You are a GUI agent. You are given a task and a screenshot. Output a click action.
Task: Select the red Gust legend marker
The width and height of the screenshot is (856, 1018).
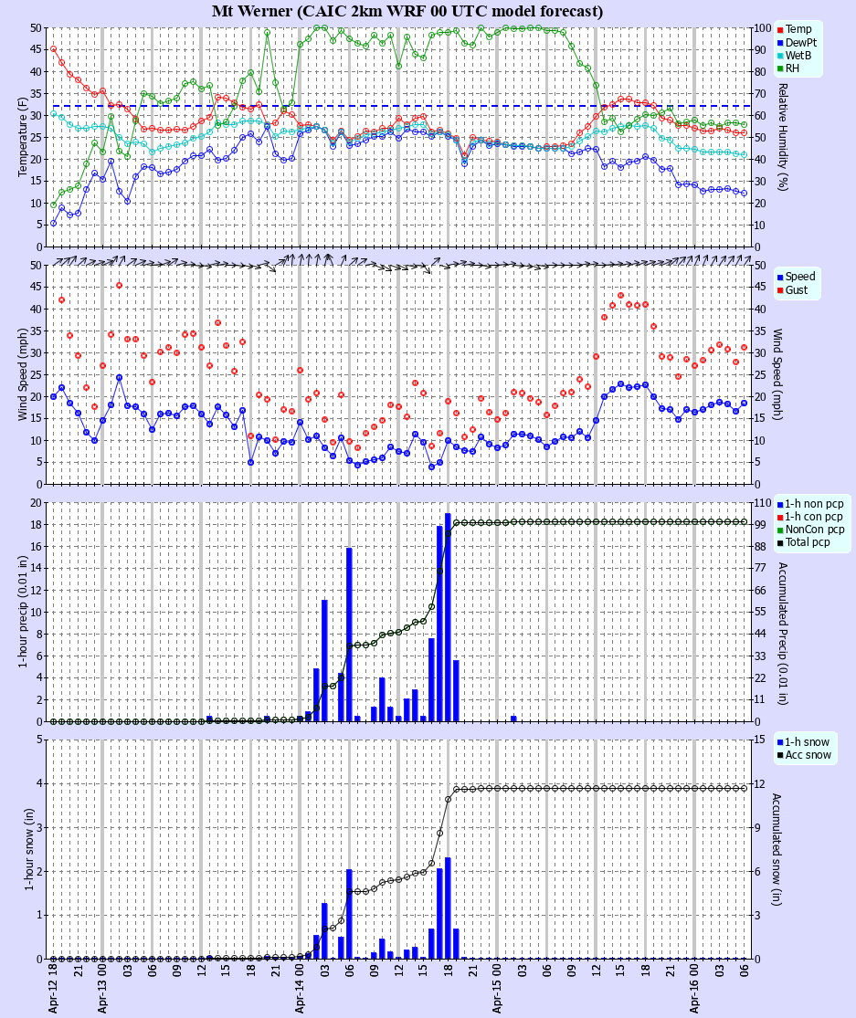click(x=780, y=289)
